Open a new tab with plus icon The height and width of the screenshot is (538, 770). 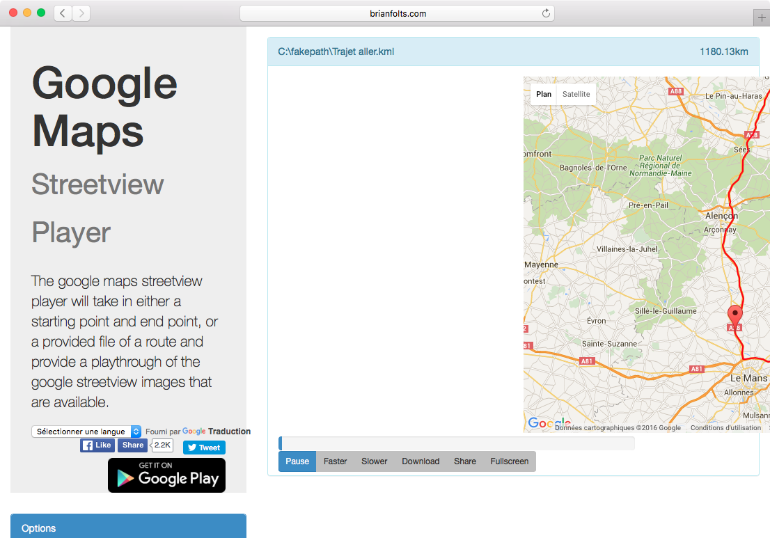762,17
